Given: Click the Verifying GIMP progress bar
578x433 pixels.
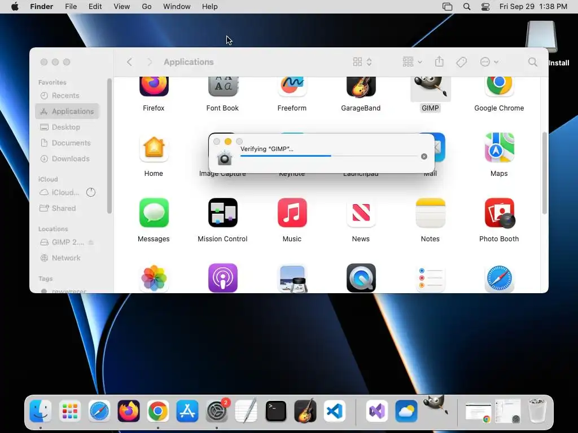Looking at the screenshot, I should (329, 156).
